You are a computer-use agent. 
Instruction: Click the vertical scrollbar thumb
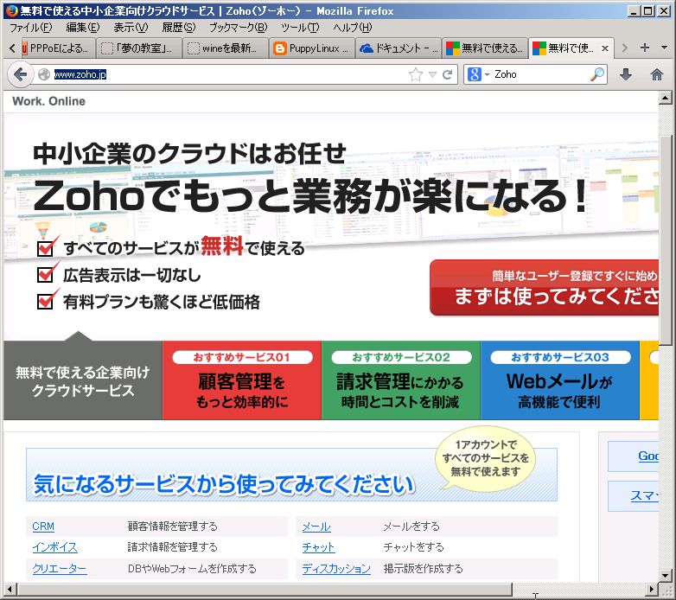point(666,239)
